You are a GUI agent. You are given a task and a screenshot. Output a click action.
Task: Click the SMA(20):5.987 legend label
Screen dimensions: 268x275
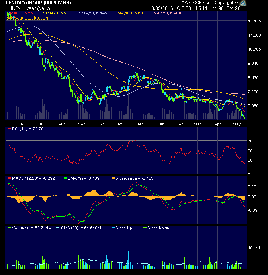(57, 13)
